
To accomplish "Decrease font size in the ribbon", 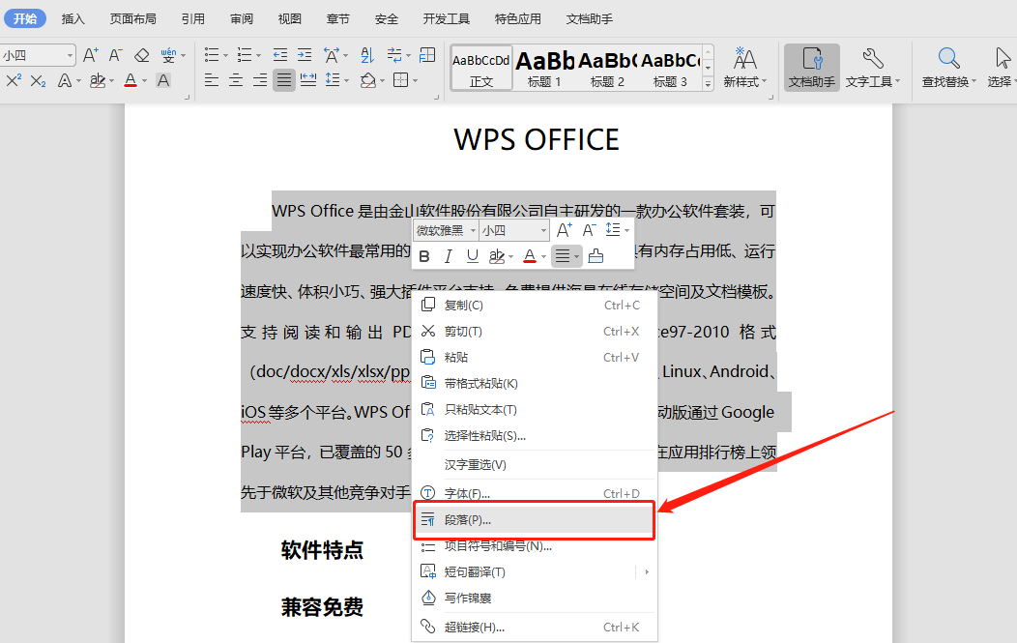I will pos(115,55).
